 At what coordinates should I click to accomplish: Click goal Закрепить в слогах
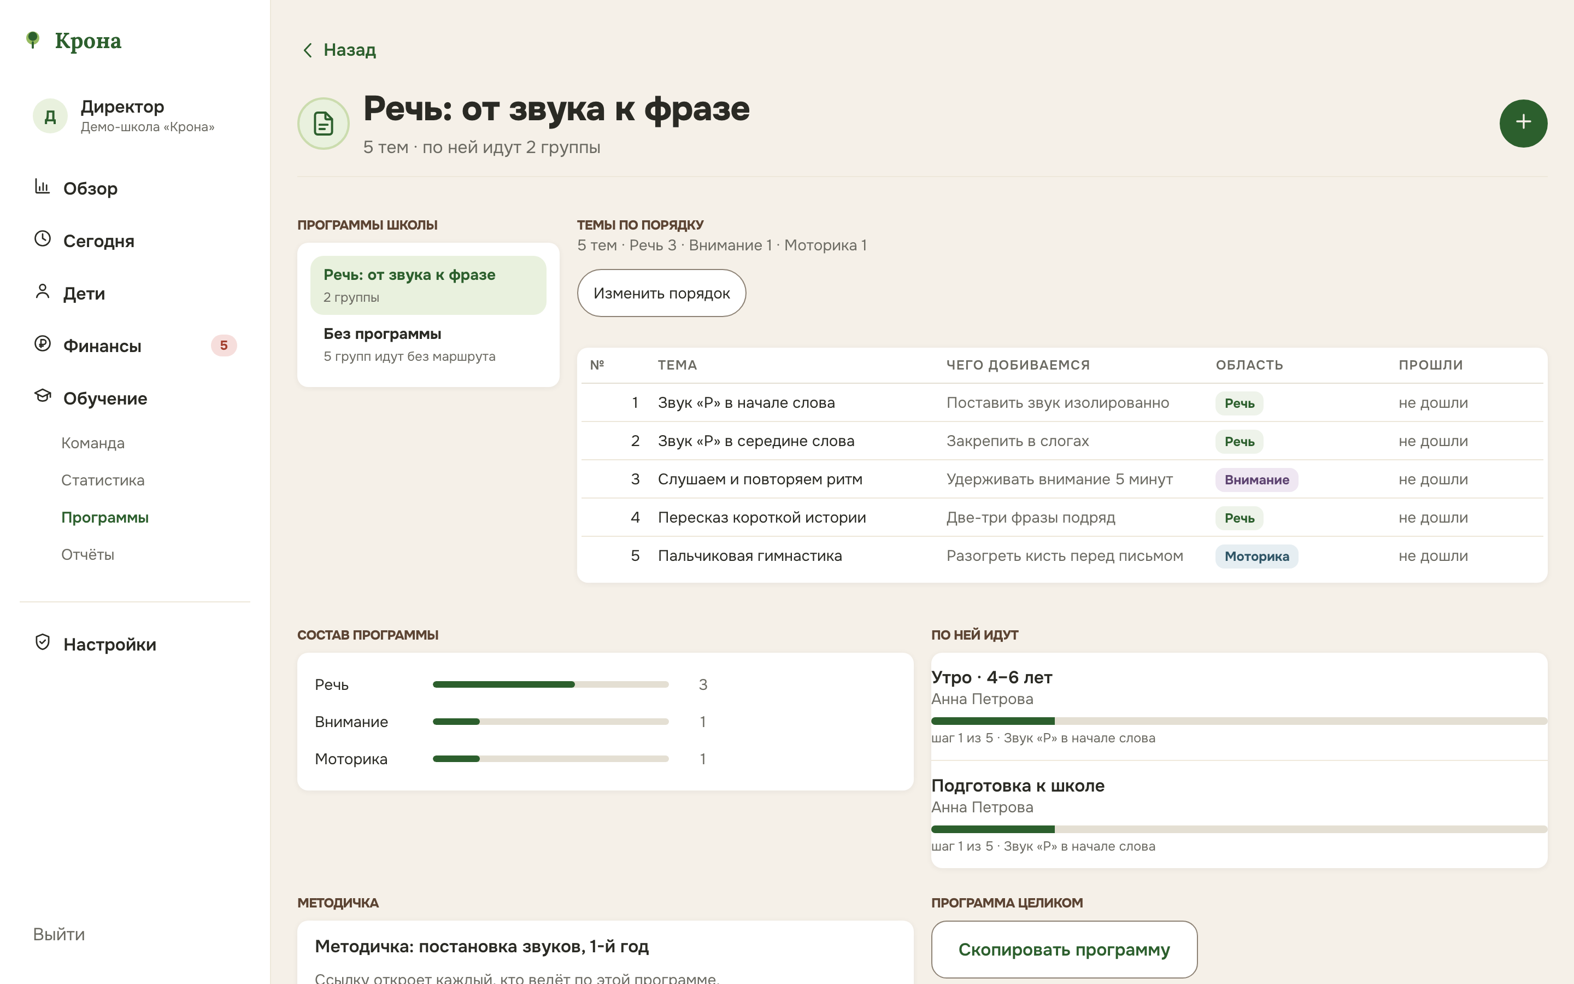click(1017, 441)
